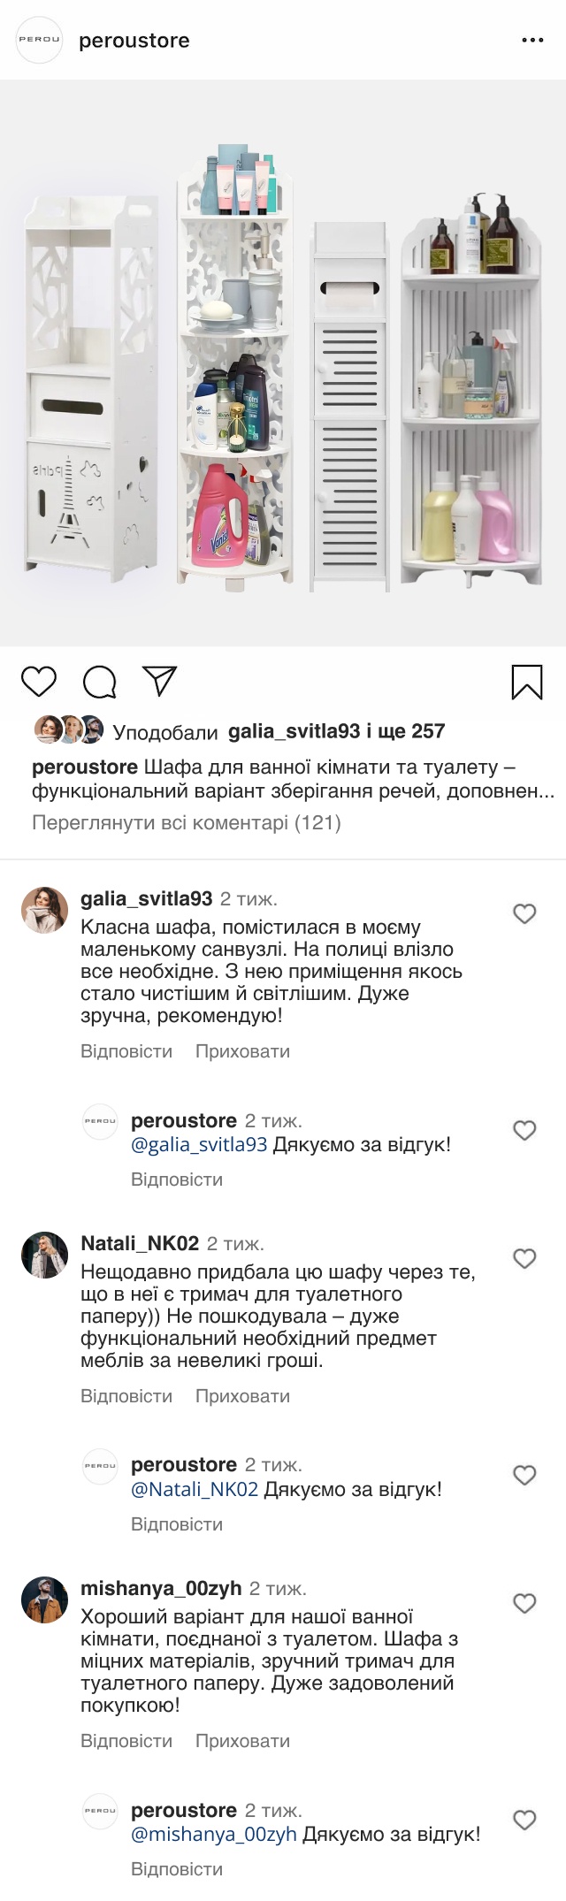Share the post via paper plane icon
566x1901 pixels.
(160, 680)
